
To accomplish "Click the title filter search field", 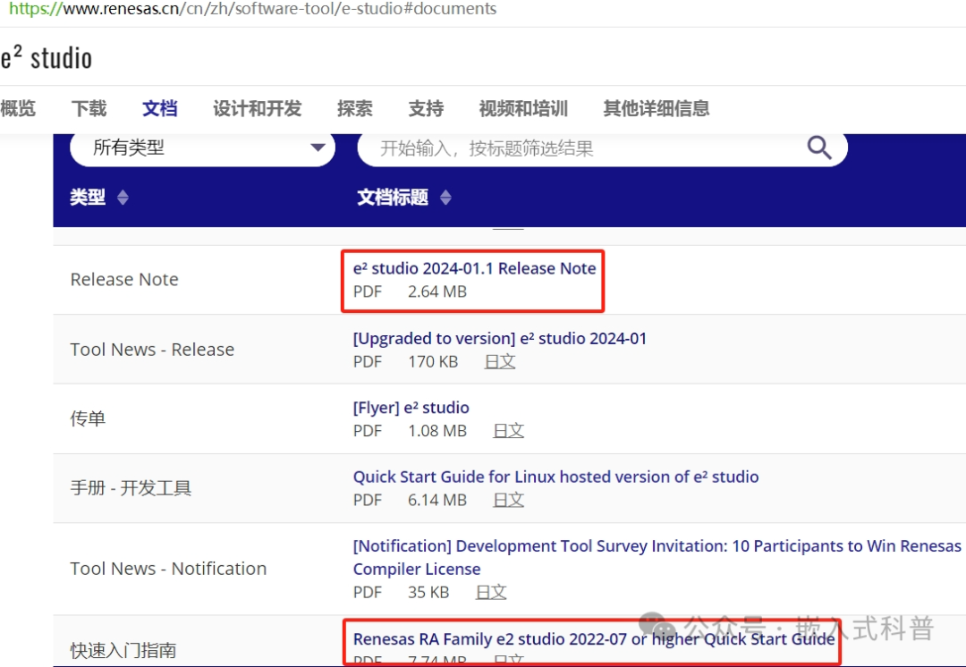I will point(602,148).
